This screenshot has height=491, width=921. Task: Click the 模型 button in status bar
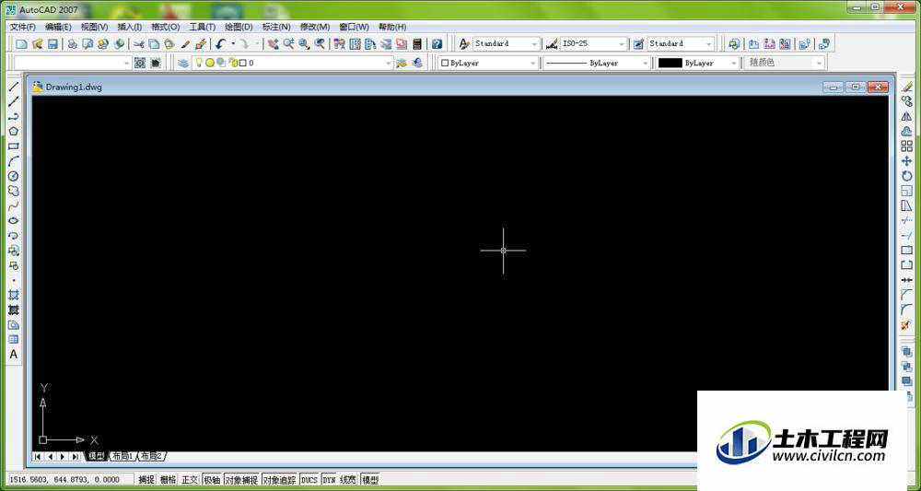click(370, 480)
